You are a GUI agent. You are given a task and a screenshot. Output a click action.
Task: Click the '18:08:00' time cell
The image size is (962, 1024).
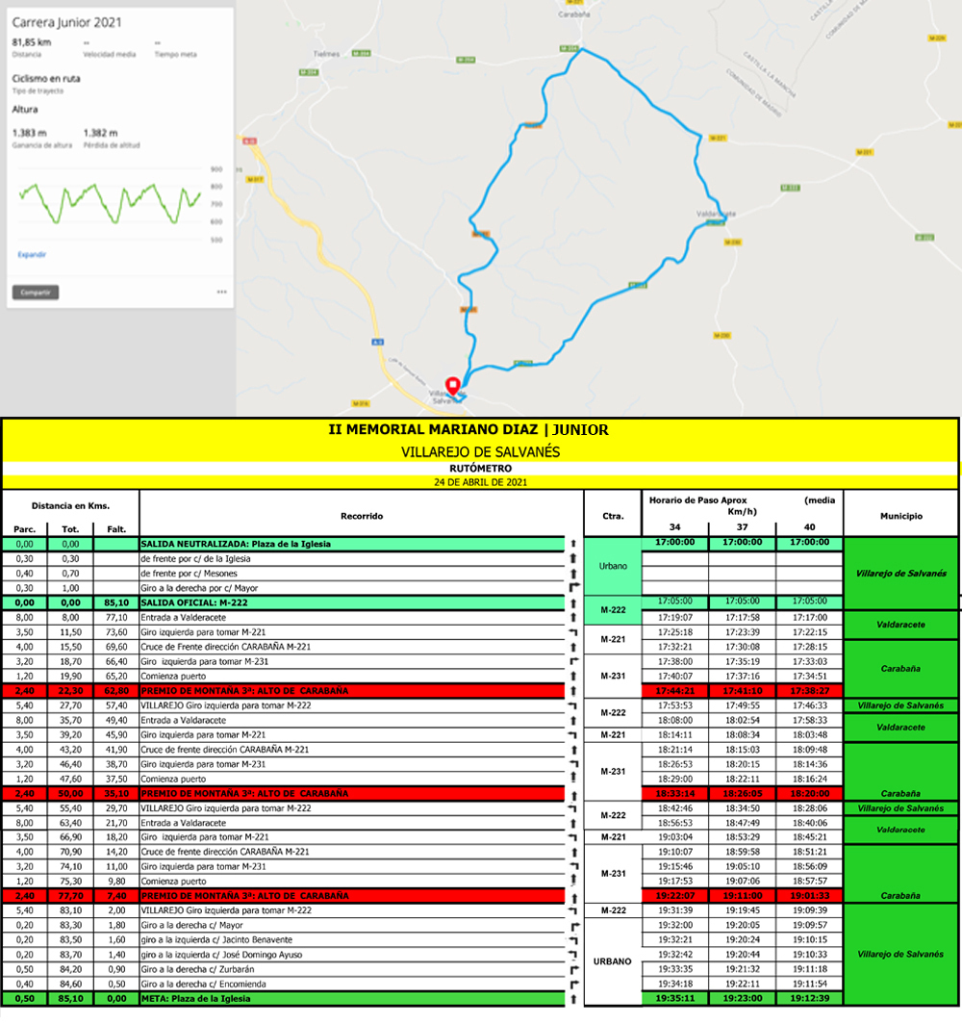click(x=674, y=720)
